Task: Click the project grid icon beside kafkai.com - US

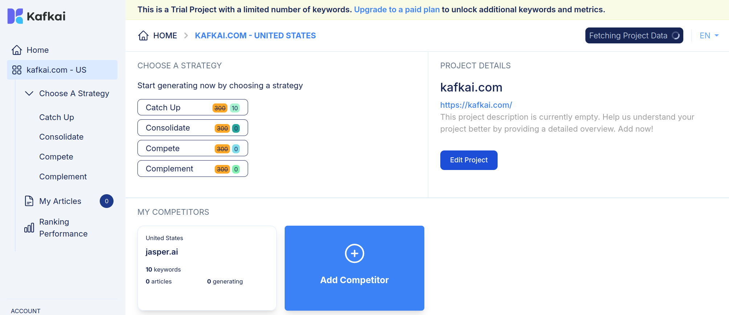Action: [17, 70]
